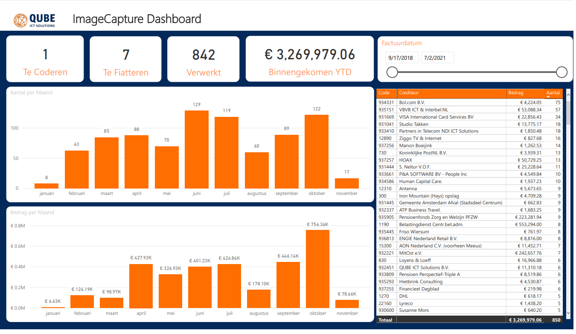Click the Aantal column sort arrow
The image size is (576, 334).
[x=548, y=97]
